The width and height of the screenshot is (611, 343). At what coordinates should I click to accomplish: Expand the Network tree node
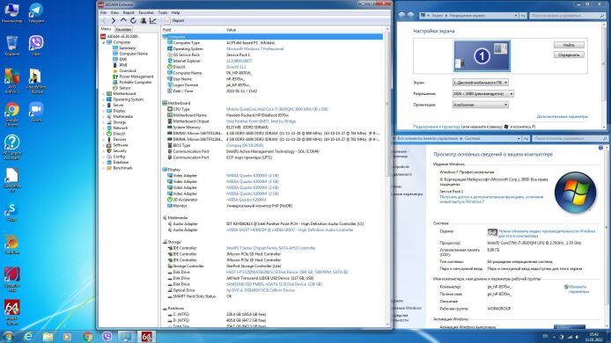click(104, 128)
